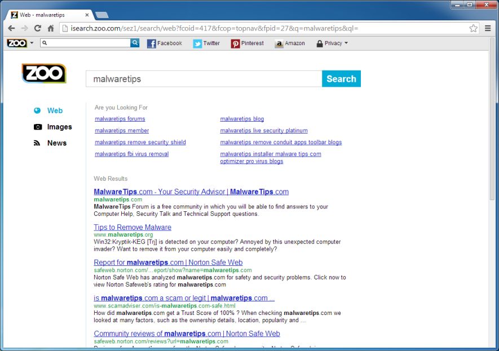Screen dimensions: 499x351
Task: Click the blue toolbar search magnifier button
Action: tap(135, 43)
